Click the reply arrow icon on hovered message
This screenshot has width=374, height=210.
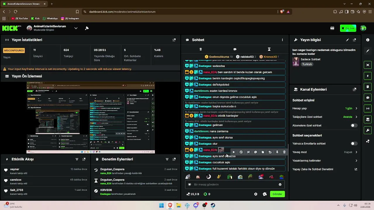(x=270, y=152)
